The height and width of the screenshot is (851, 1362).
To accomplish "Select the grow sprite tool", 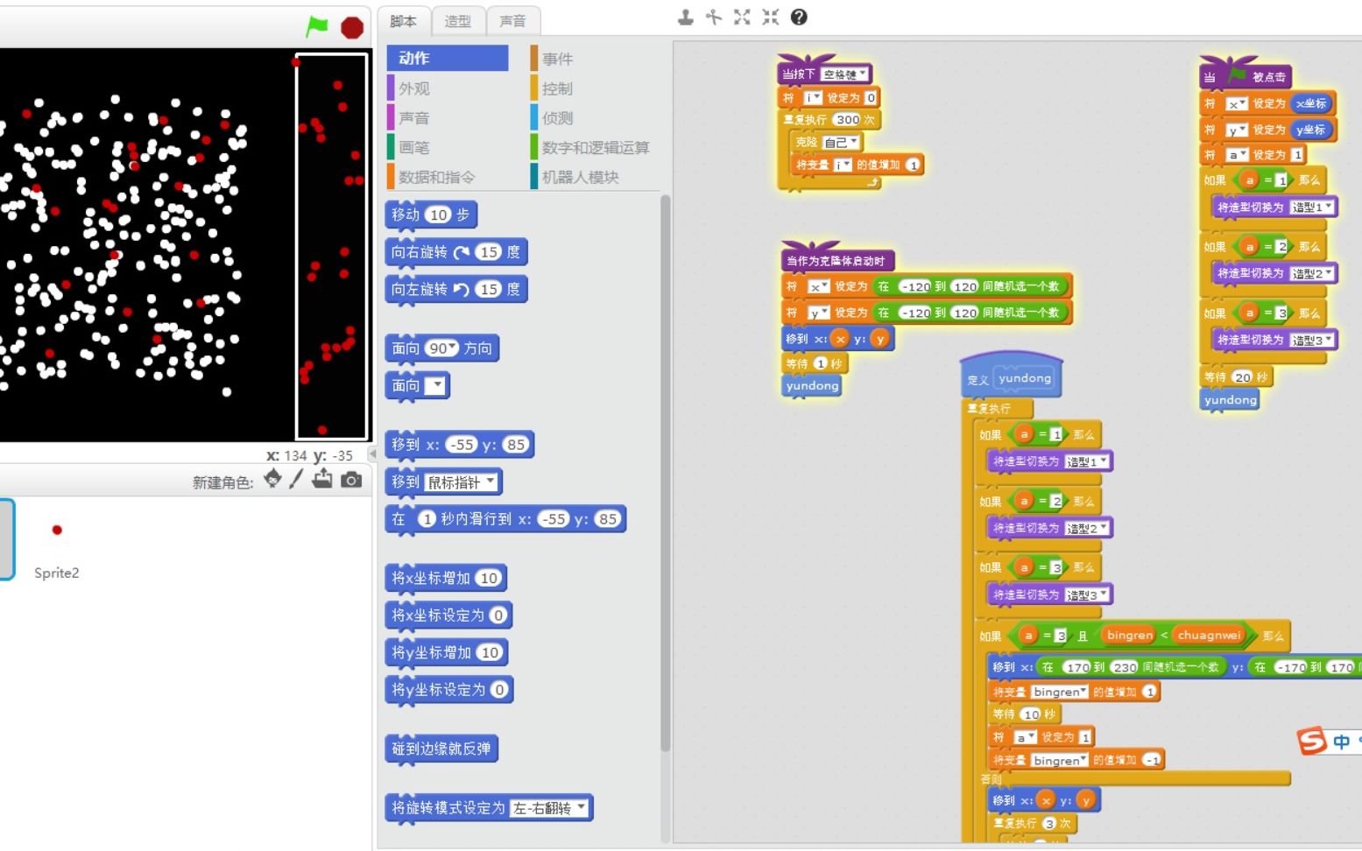I will click(742, 17).
